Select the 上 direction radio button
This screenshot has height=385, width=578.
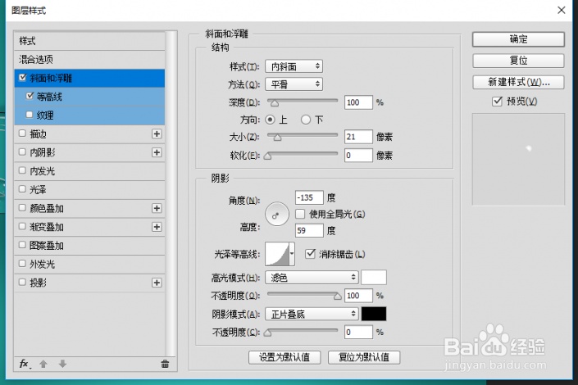[x=270, y=120]
